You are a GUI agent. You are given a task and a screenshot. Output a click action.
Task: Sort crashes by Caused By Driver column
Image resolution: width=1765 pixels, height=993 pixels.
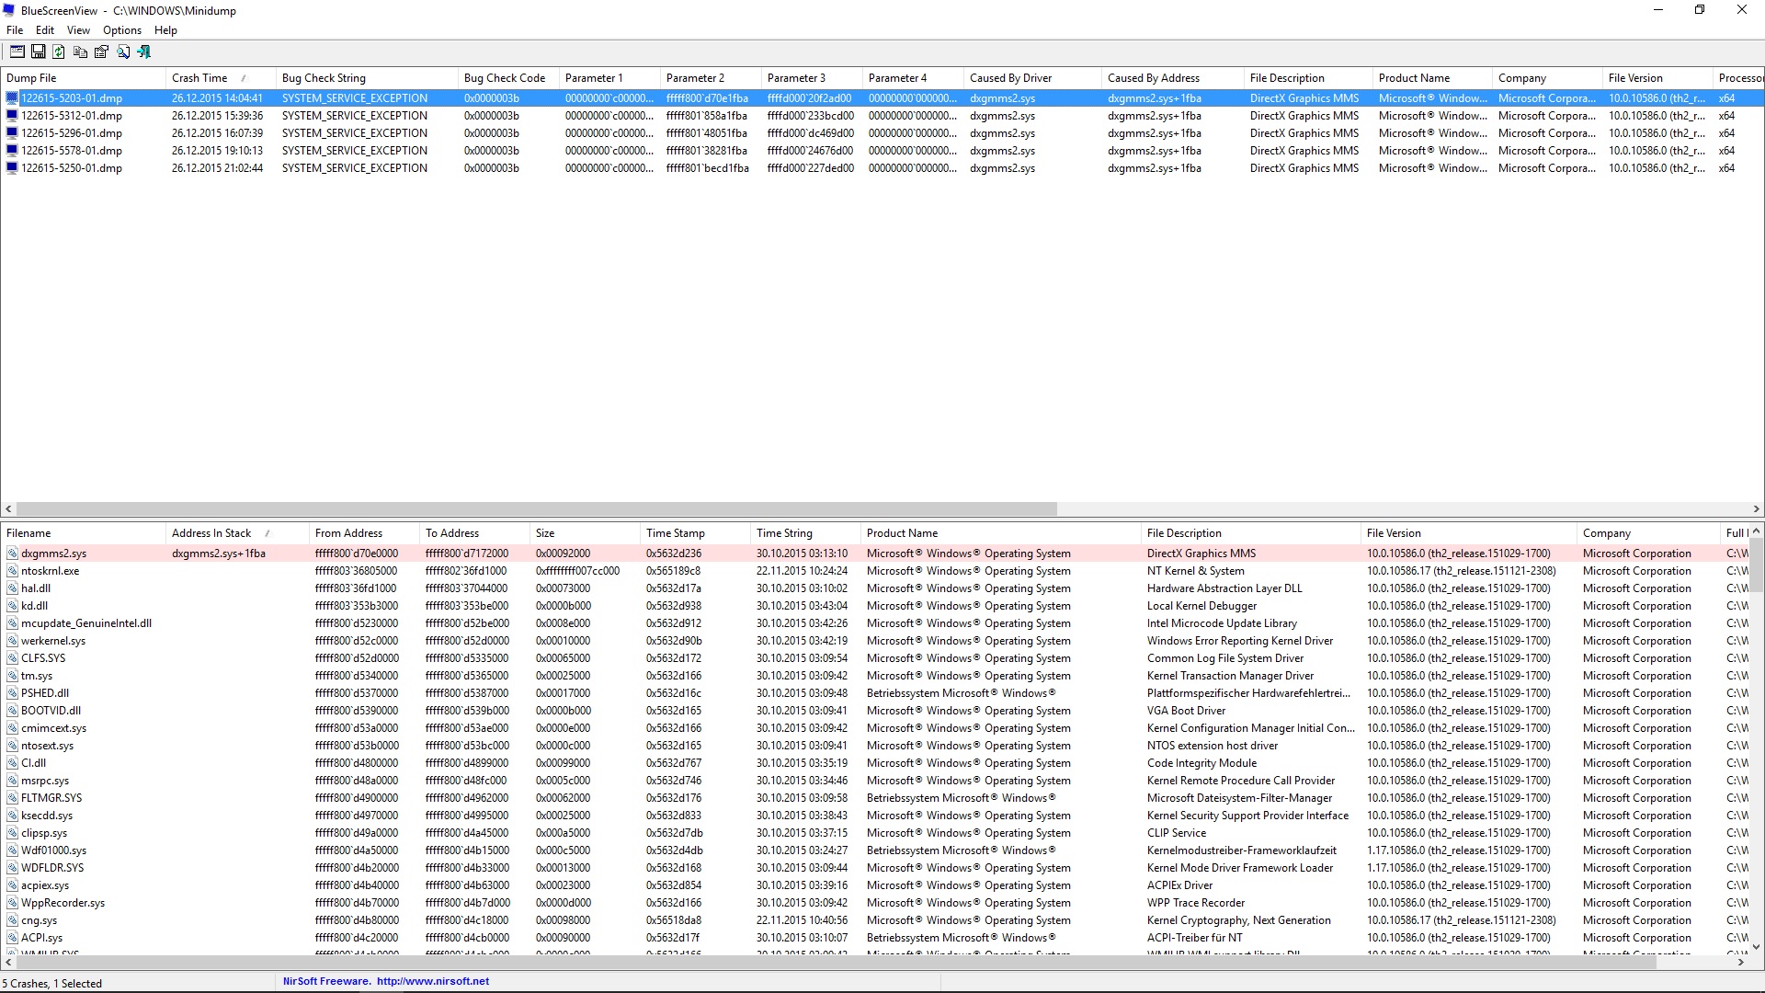click(x=1010, y=78)
